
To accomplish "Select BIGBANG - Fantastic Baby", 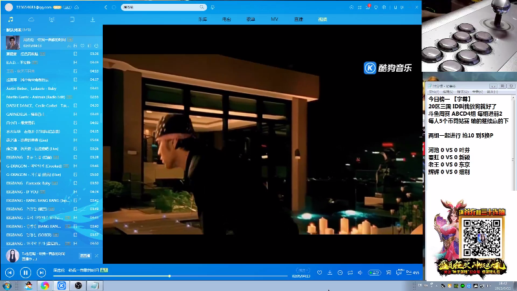I will click(x=52, y=183).
